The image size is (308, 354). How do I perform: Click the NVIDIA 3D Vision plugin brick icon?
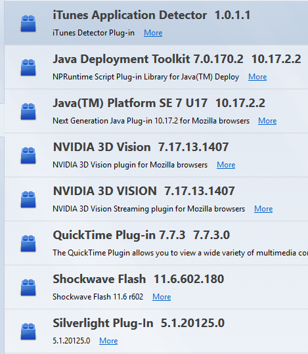tap(28, 156)
